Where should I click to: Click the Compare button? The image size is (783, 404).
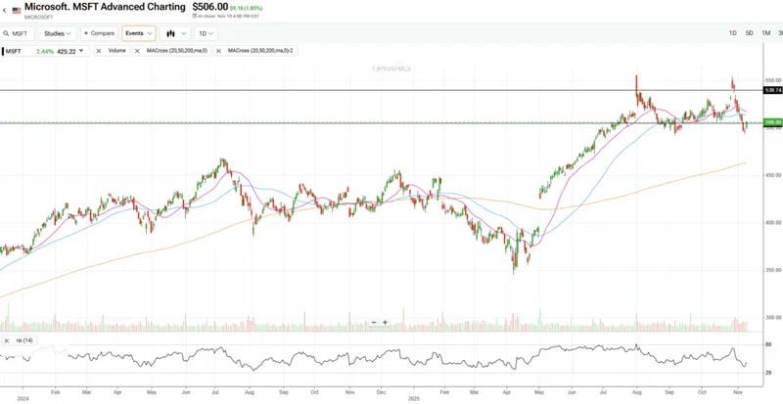[100, 33]
